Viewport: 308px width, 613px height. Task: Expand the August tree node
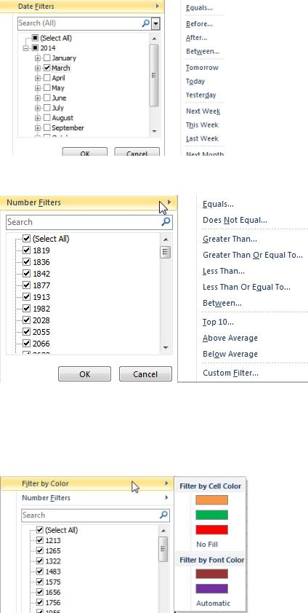[x=38, y=118]
